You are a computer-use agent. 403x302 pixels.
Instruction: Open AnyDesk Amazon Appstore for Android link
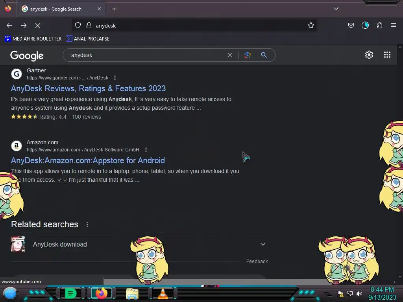click(88, 160)
